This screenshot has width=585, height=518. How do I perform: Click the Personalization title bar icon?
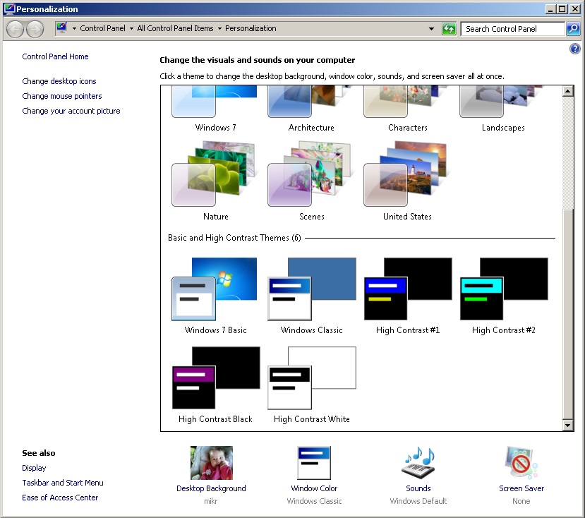pyautogui.click(x=9, y=8)
